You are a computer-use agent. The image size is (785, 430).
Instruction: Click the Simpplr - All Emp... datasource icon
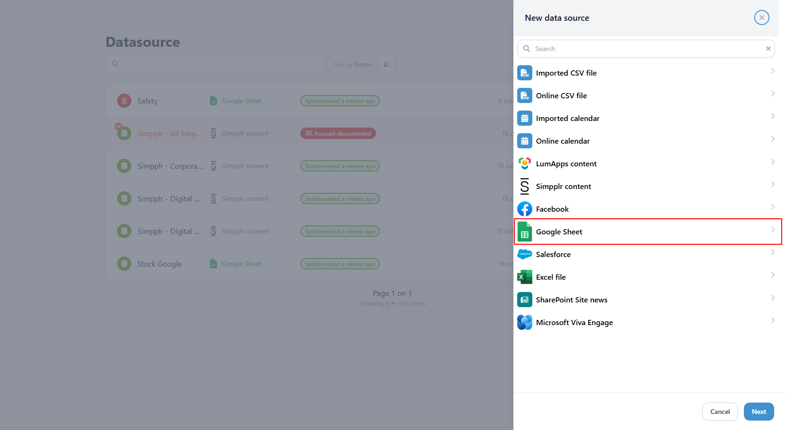[124, 133]
